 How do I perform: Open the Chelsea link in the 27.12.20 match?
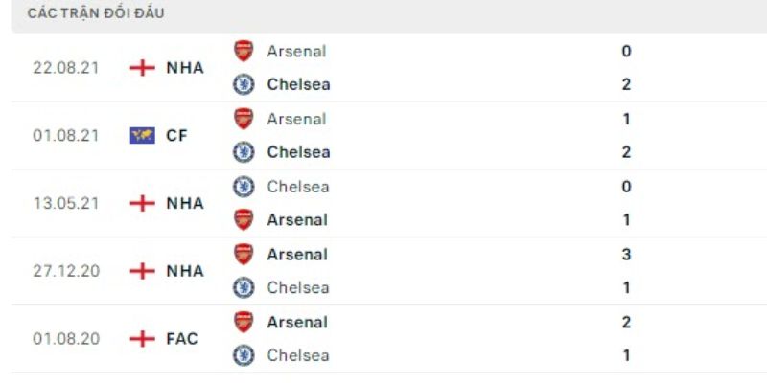(297, 287)
